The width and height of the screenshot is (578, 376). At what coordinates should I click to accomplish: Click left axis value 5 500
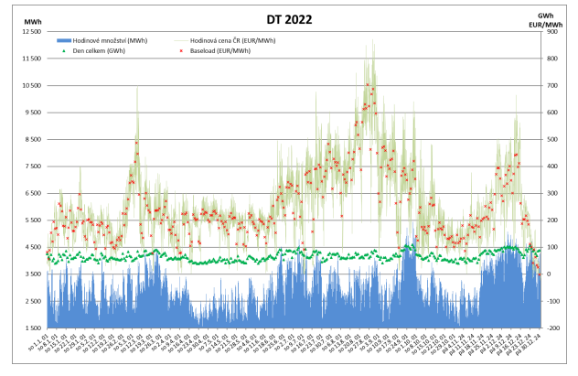coord(33,220)
